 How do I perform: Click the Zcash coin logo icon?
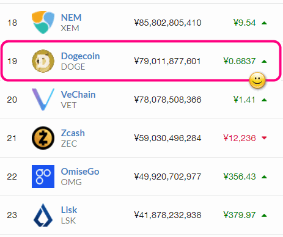[x=43, y=138]
